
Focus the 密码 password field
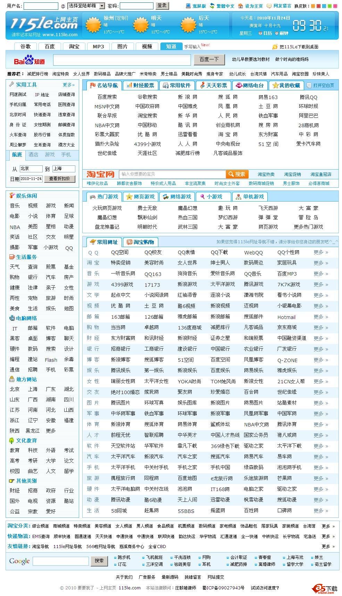click(136, 6)
